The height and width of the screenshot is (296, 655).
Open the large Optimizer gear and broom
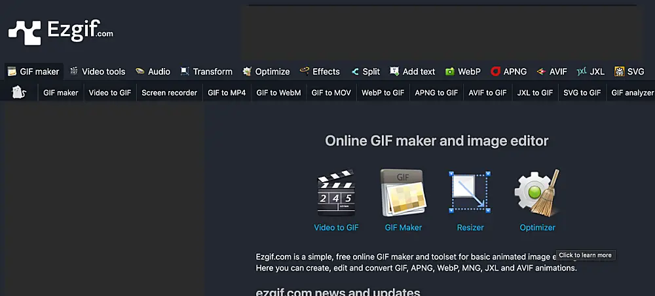tap(537, 193)
